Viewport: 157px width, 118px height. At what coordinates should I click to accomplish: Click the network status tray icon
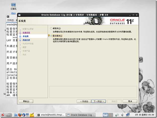coord(117,115)
